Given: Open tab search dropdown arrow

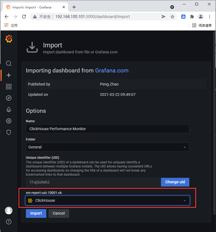Looking at the screenshot, I should [x=172, y=7].
